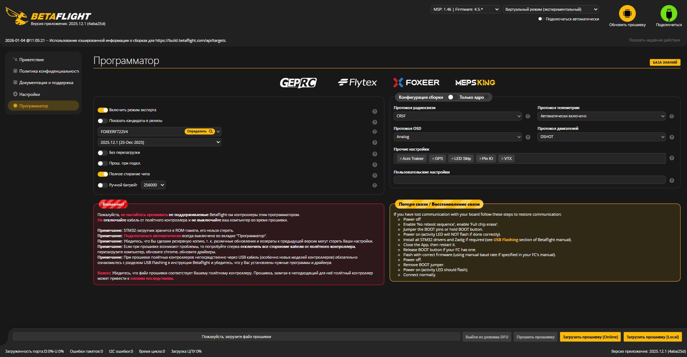
Task: Go to the Приветствие welcome section
Action: coord(31,60)
